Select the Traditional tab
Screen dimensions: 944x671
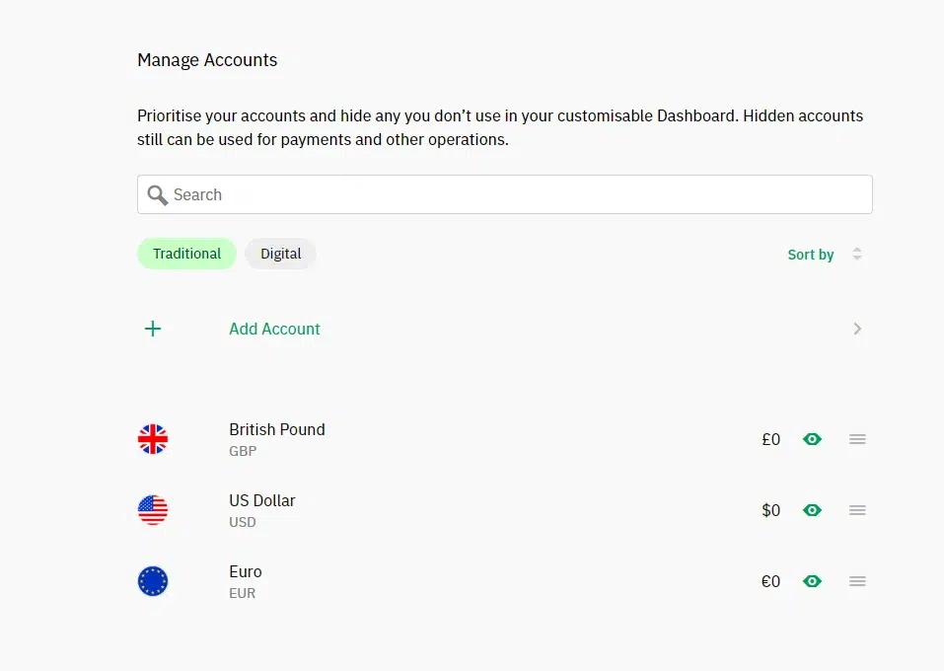186,254
